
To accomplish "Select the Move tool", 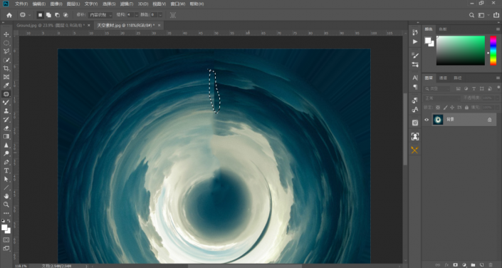I will [x=6, y=34].
